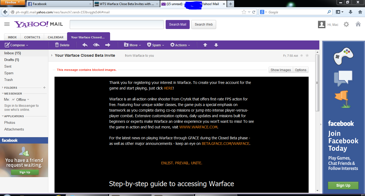Viewport: 365px width, 196px height.
Task: Click the orange flag icon in ad
Action: 343,99
